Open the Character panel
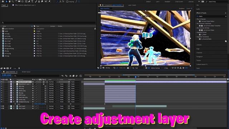 pyautogui.click(x=199, y=53)
